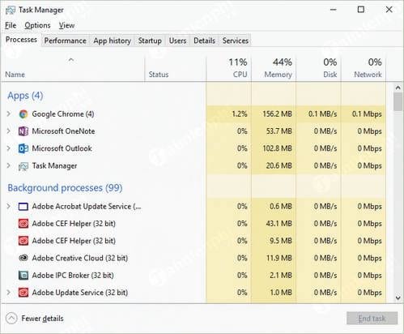The height and width of the screenshot is (334, 404).
Task: Click the Google Chrome app icon
Action: pos(23,114)
